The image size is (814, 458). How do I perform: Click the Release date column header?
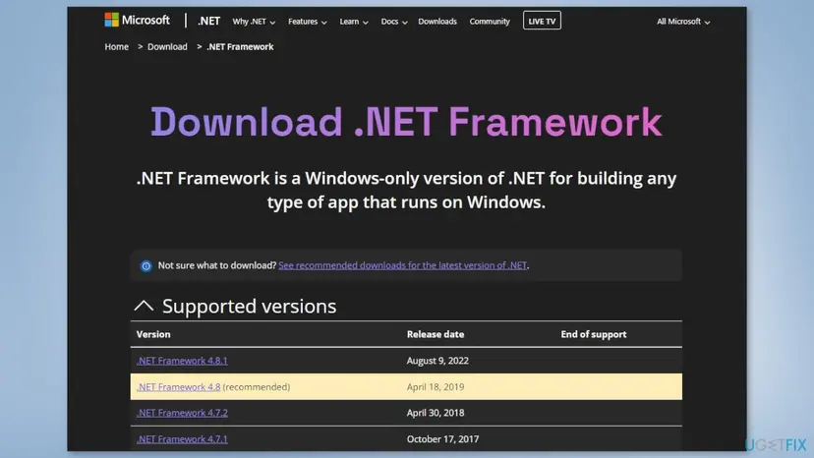[436, 334]
